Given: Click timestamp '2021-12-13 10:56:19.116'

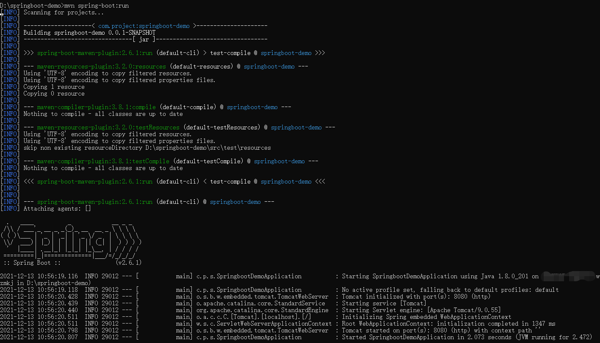Looking at the screenshot, I should click(x=39, y=276).
